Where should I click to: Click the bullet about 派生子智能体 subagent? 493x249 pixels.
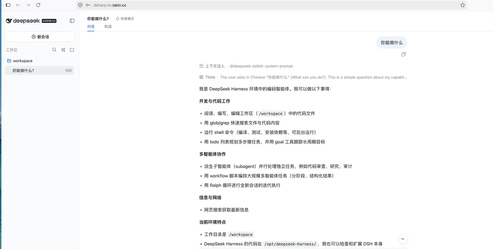point(278,166)
